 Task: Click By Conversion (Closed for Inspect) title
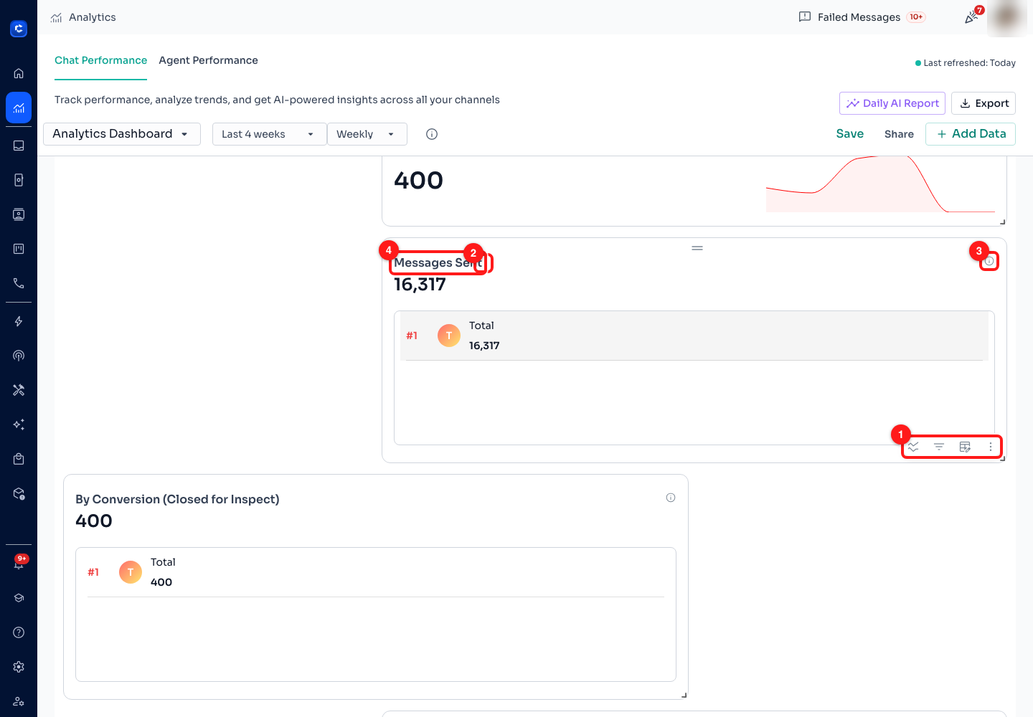177,500
